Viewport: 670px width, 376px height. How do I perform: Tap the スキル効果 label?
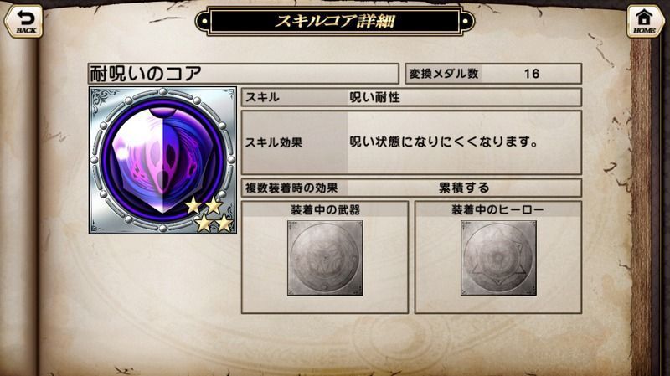click(274, 142)
